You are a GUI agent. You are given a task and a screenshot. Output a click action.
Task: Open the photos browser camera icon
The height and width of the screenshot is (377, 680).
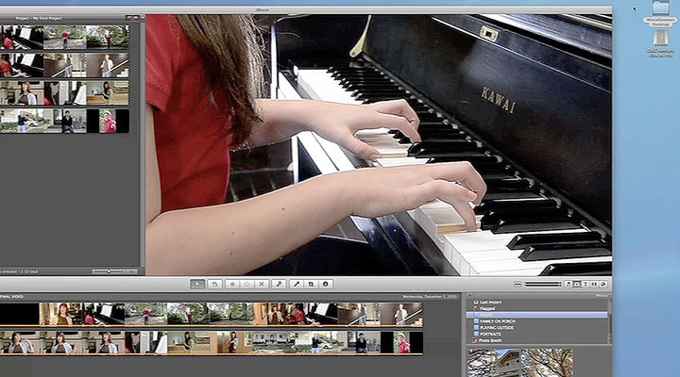tap(577, 284)
